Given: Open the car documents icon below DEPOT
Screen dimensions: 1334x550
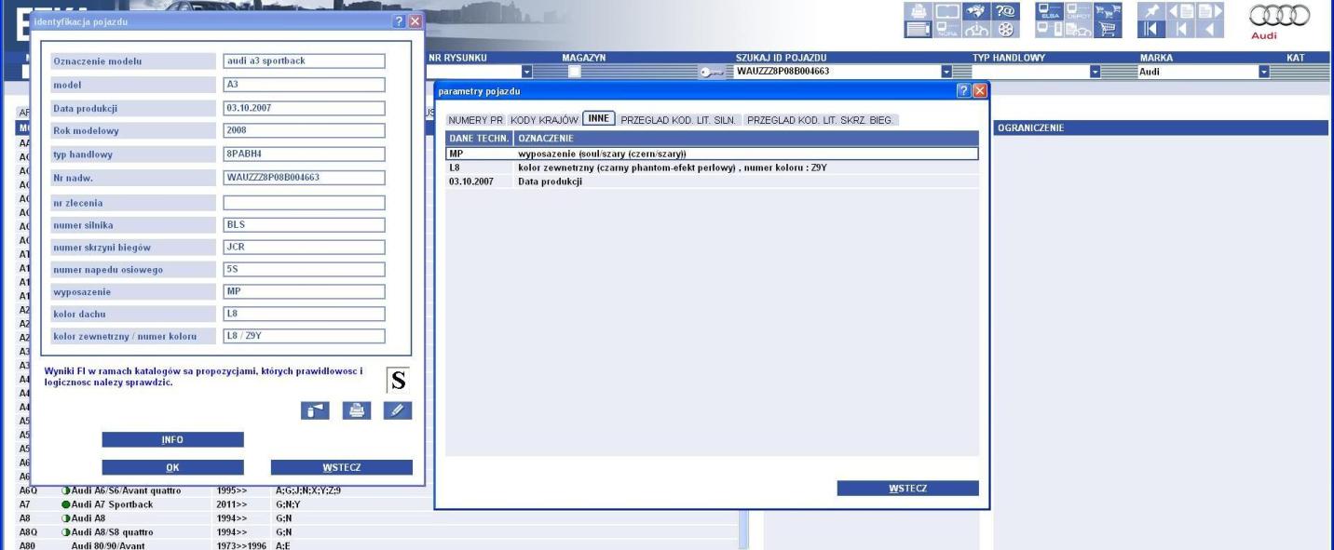Looking at the screenshot, I should [x=1079, y=29].
